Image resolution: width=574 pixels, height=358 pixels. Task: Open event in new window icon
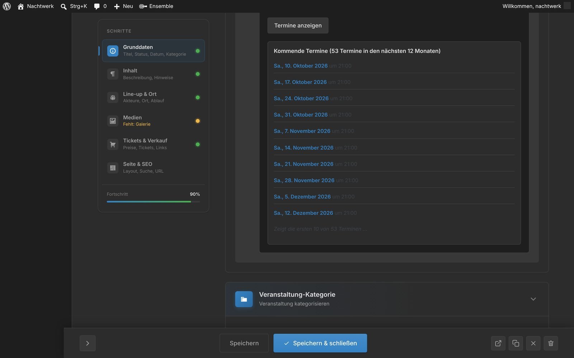(x=498, y=343)
